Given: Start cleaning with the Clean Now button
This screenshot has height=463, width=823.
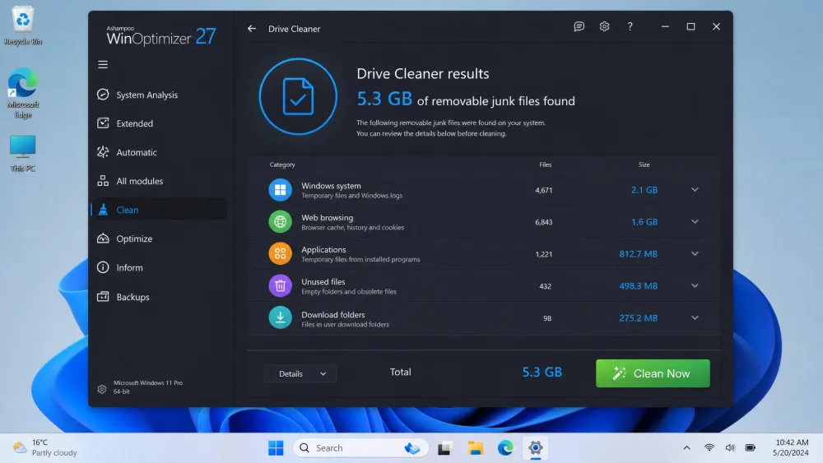Looking at the screenshot, I should click(653, 373).
